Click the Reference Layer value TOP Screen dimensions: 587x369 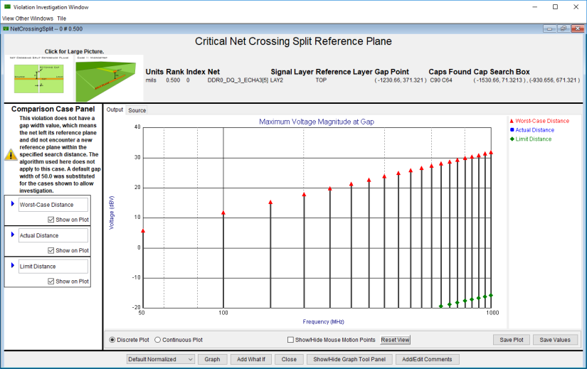click(321, 80)
